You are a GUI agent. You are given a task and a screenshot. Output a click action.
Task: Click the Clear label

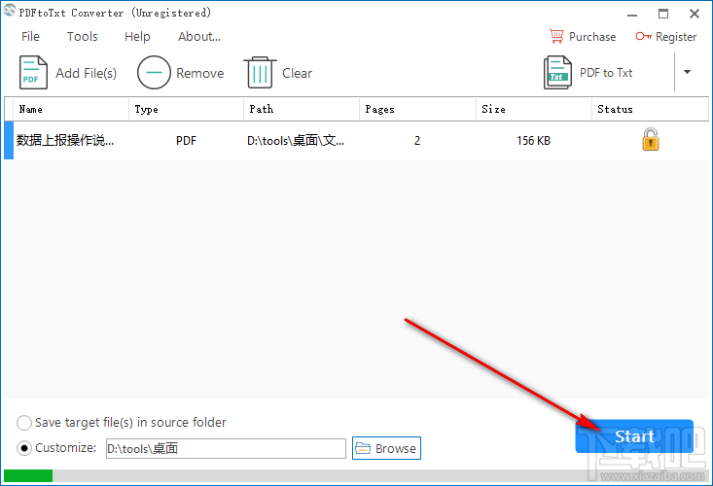(297, 73)
